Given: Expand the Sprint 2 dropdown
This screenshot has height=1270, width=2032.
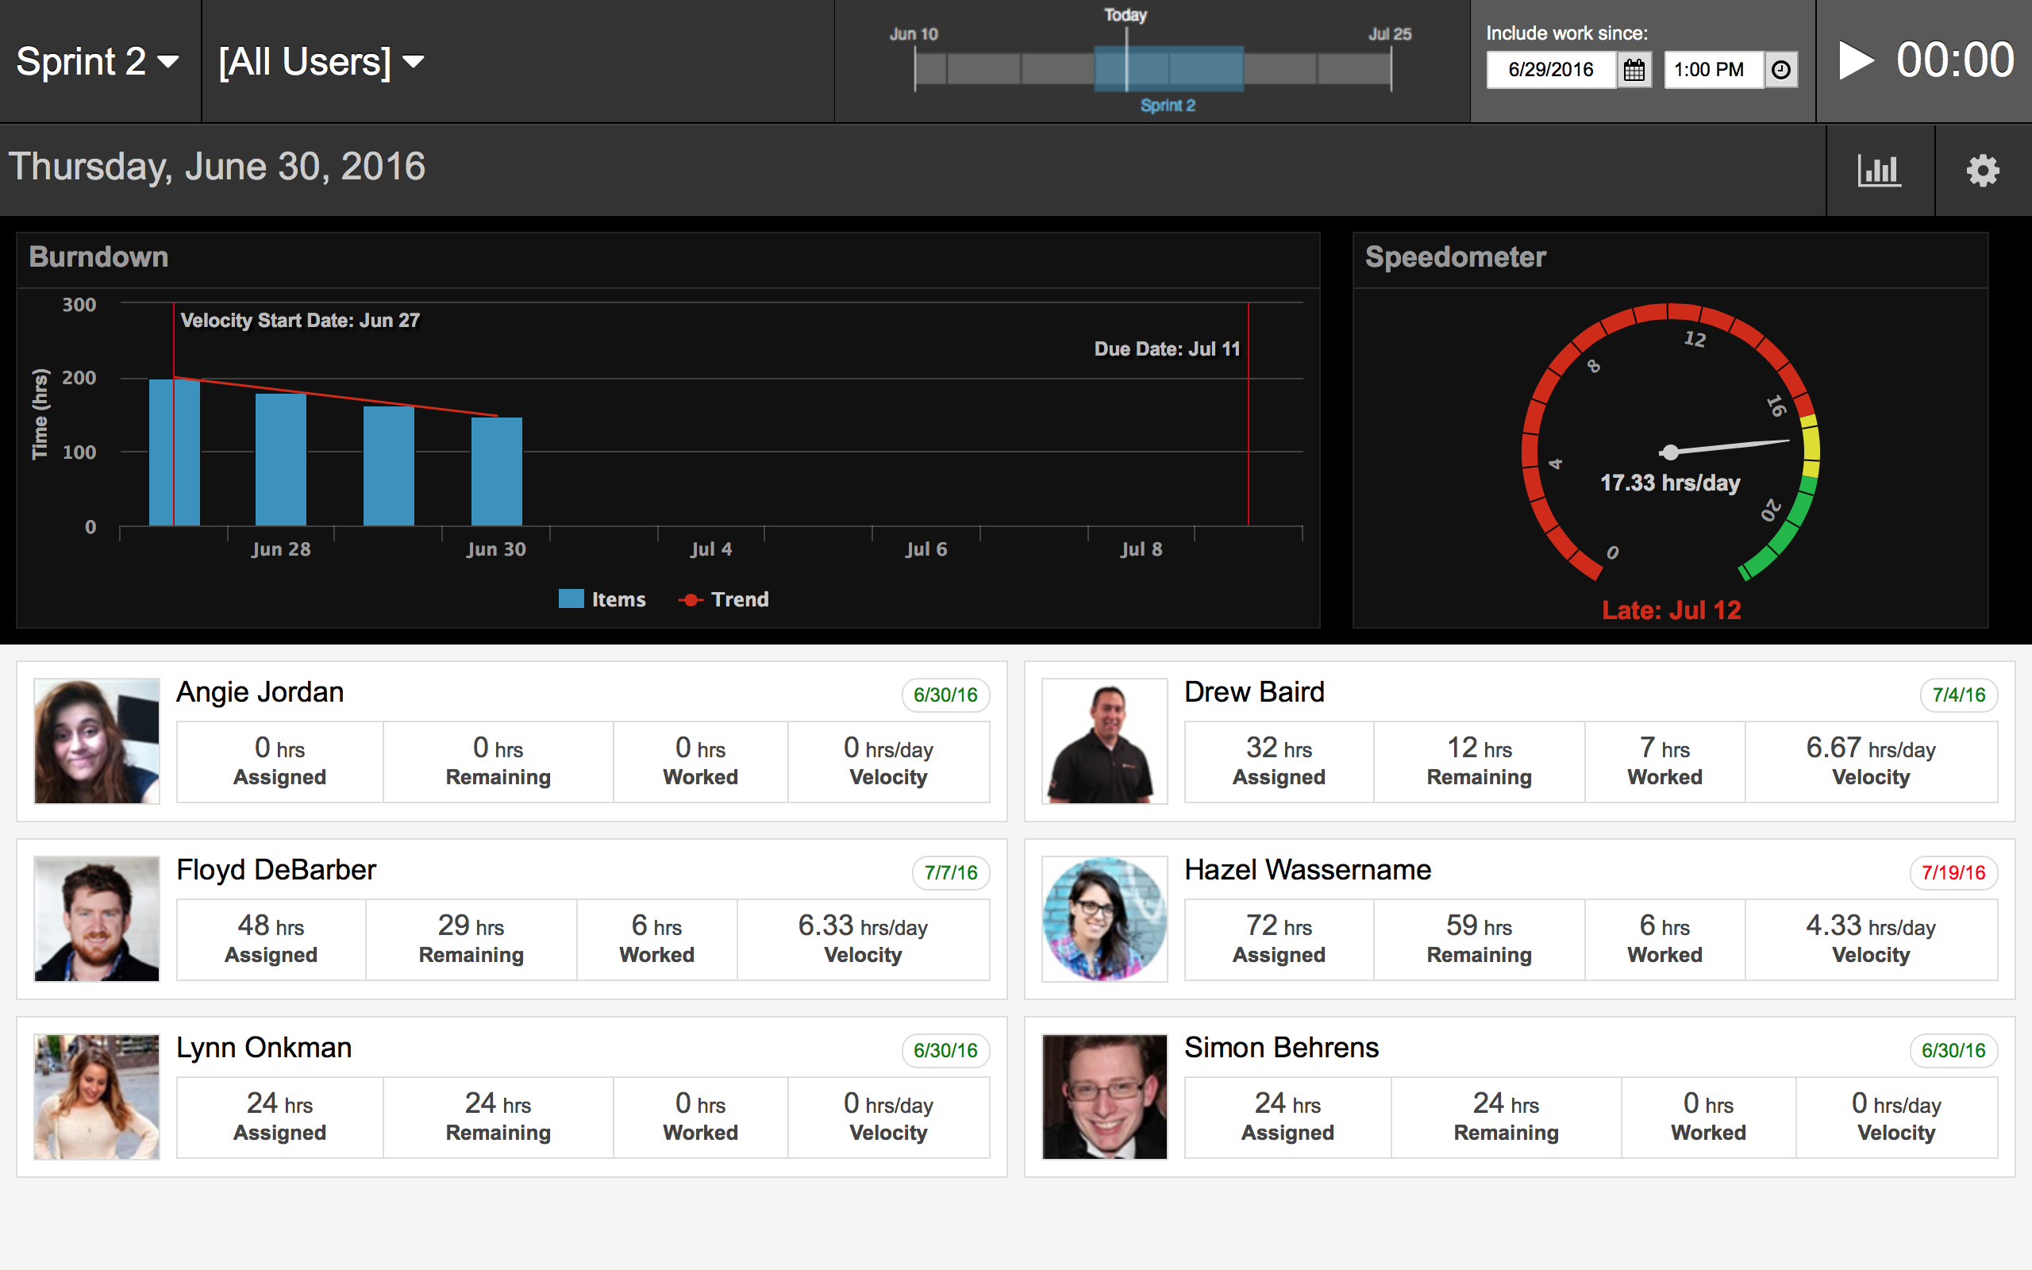Looking at the screenshot, I should pyautogui.click(x=98, y=61).
